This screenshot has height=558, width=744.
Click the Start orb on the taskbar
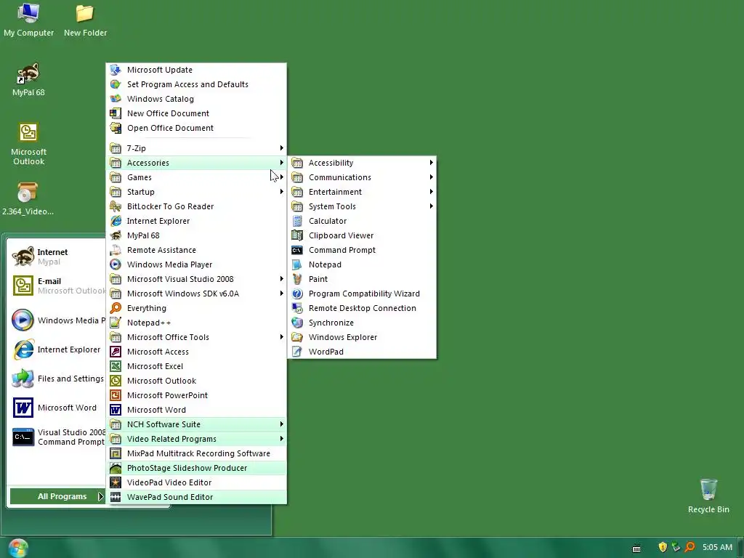[x=18, y=548]
